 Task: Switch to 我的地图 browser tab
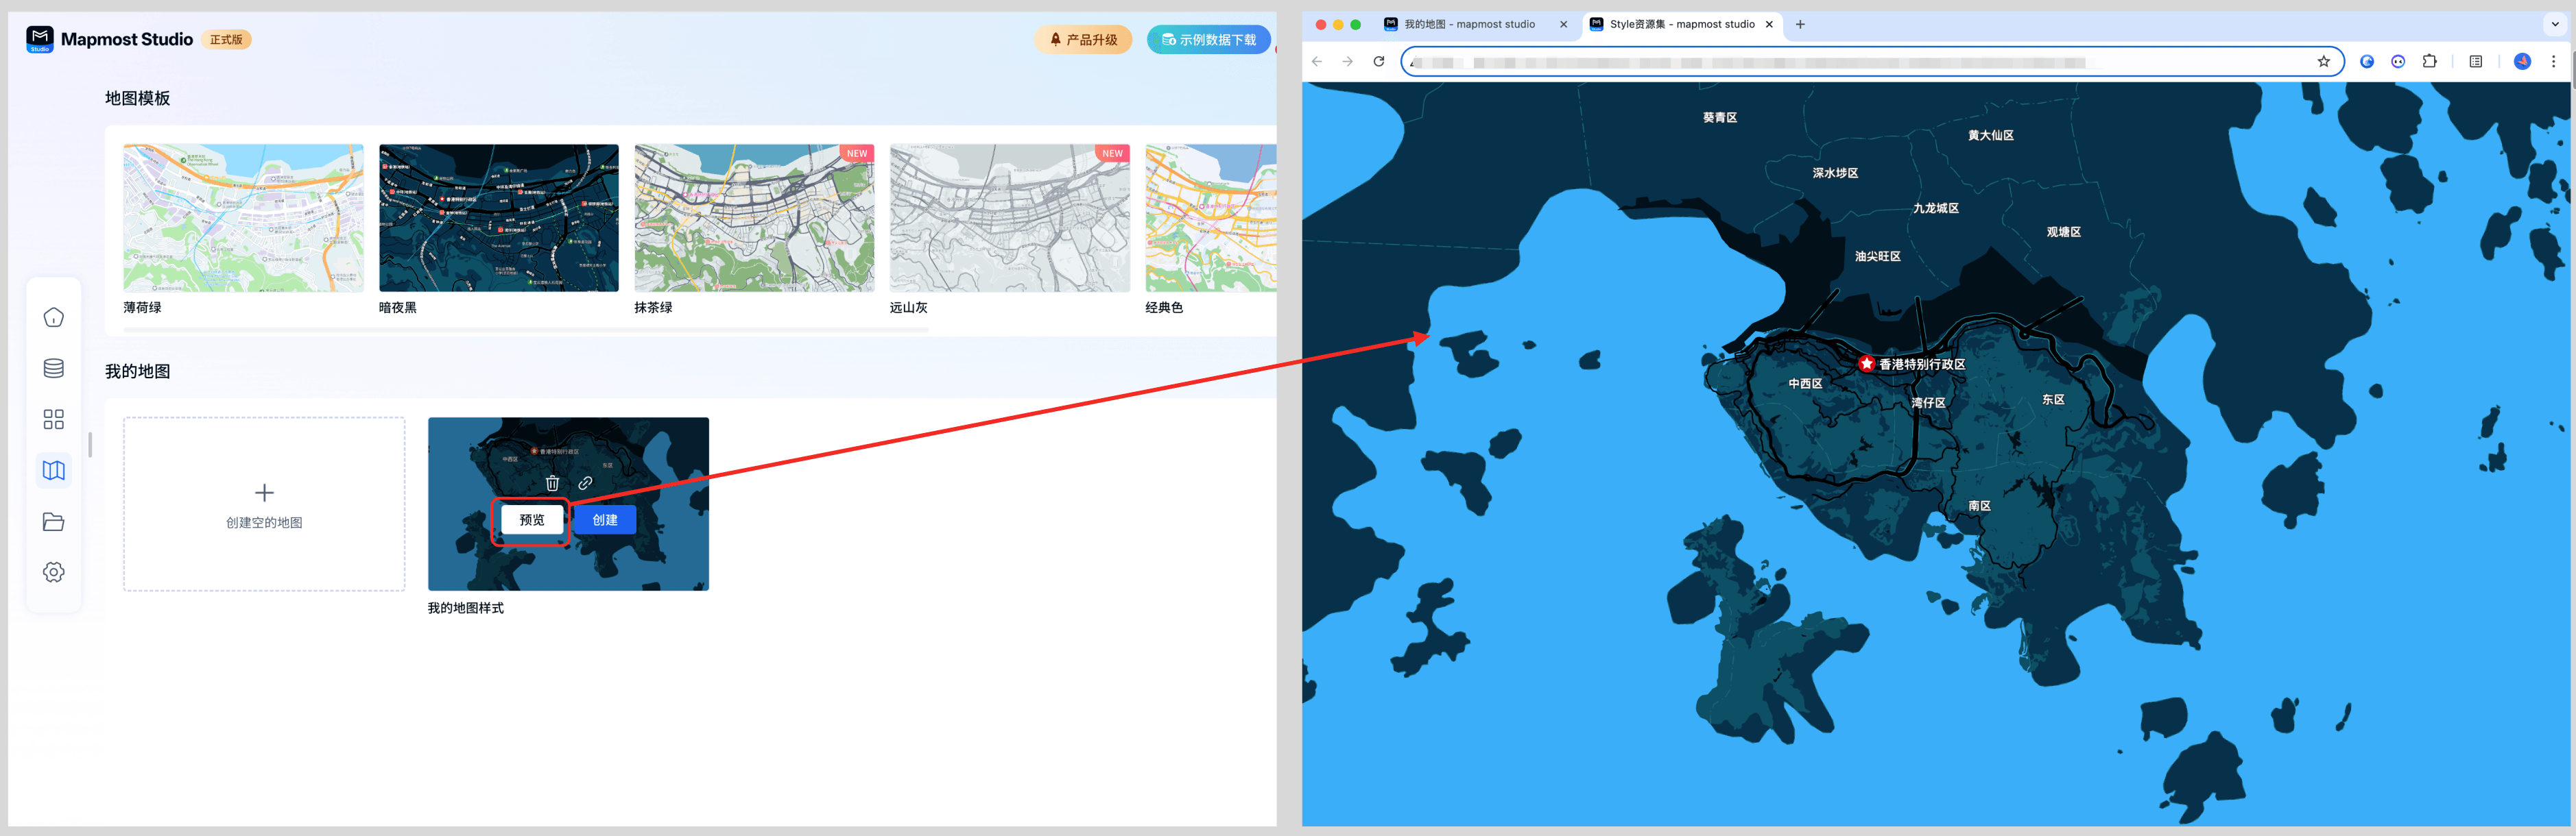[1469, 24]
